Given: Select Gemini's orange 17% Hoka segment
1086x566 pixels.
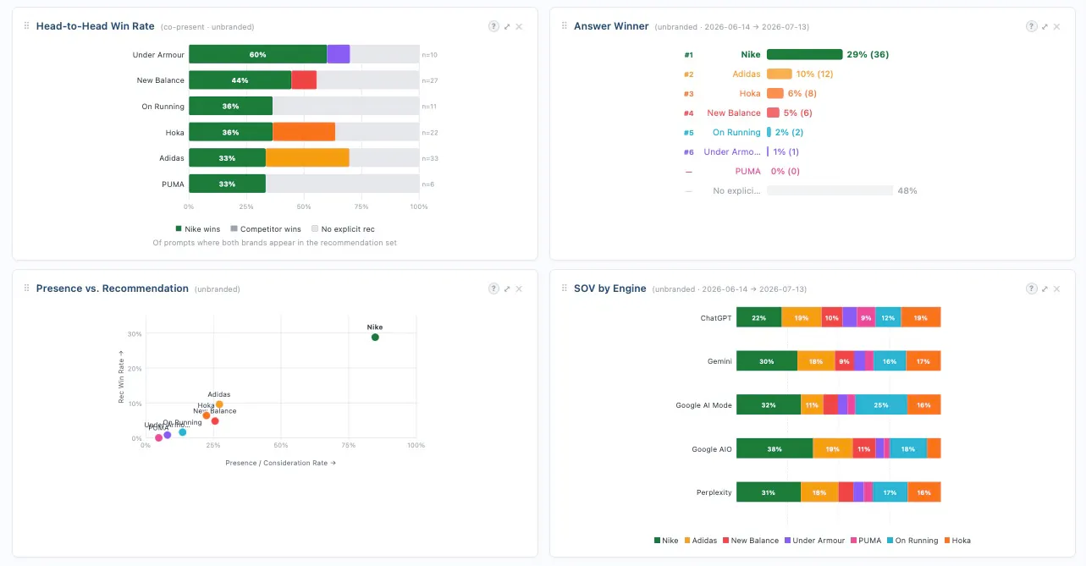Looking at the screenshot, I should click(x=923, y=361).
